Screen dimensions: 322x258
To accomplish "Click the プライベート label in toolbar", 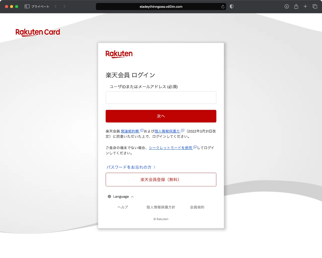I will click(x=40, y=7).
